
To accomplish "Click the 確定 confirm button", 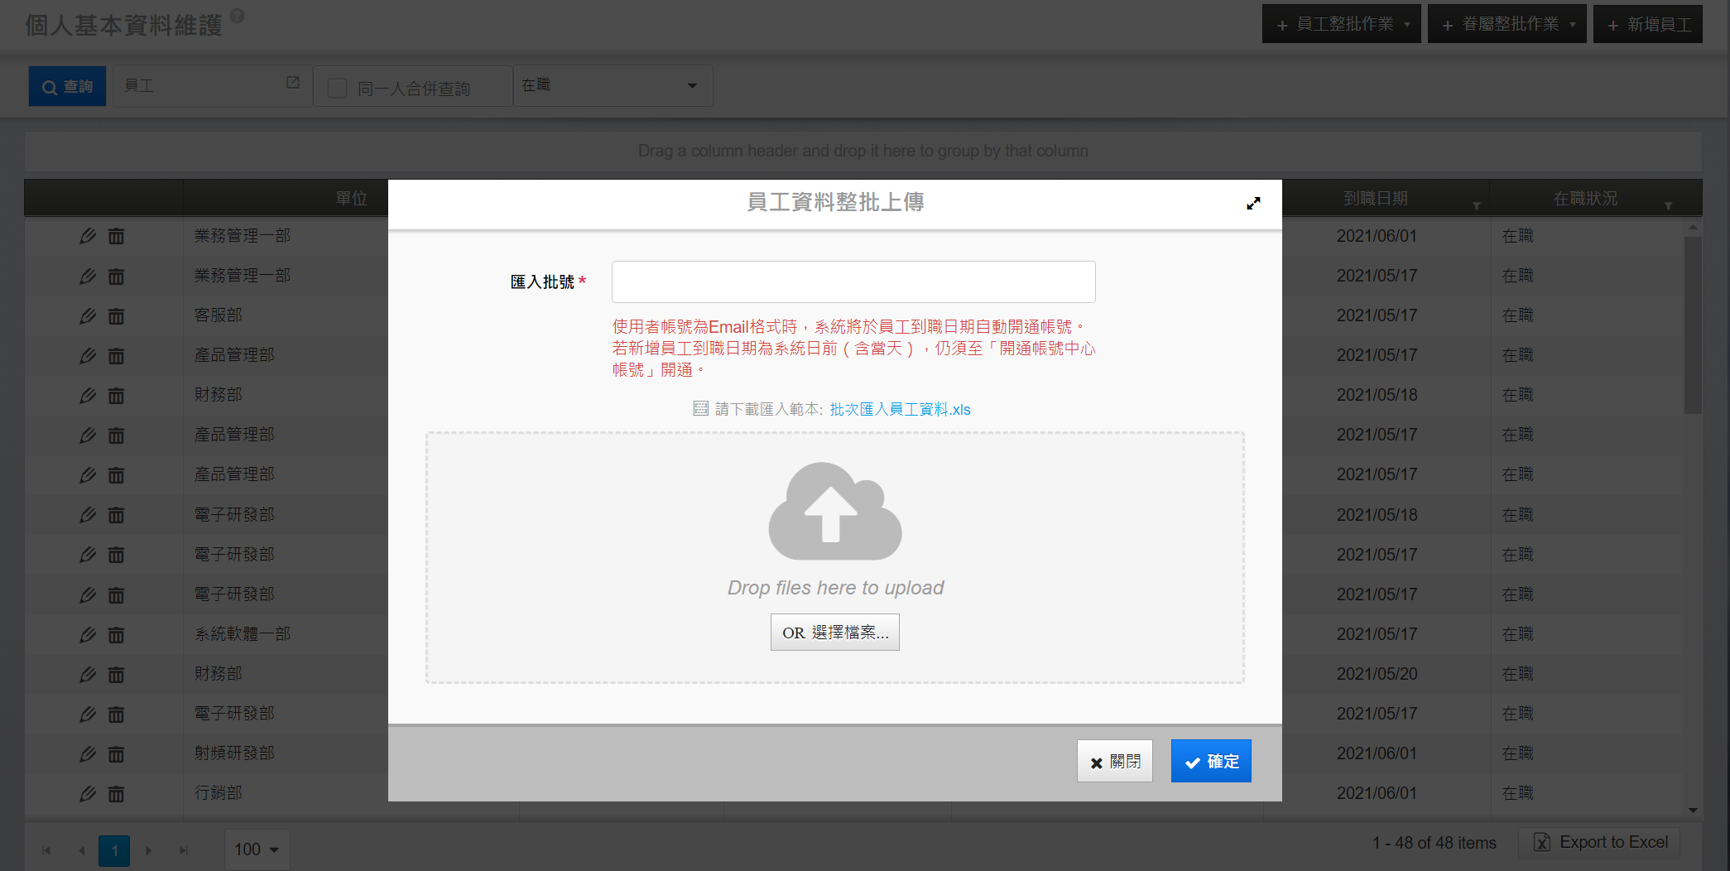I will (1210, 761).
